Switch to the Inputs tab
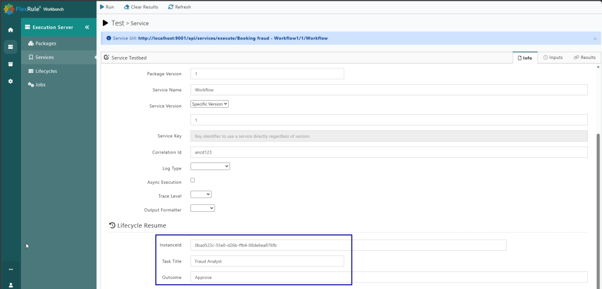This screenshot has width=602, height=289. pyautogui.click(x=553, y=58)
